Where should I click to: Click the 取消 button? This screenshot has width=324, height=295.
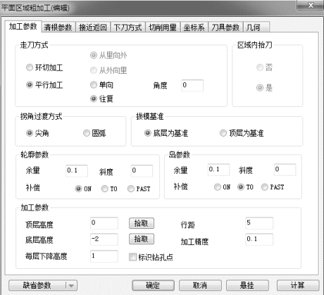click(200, 286)
